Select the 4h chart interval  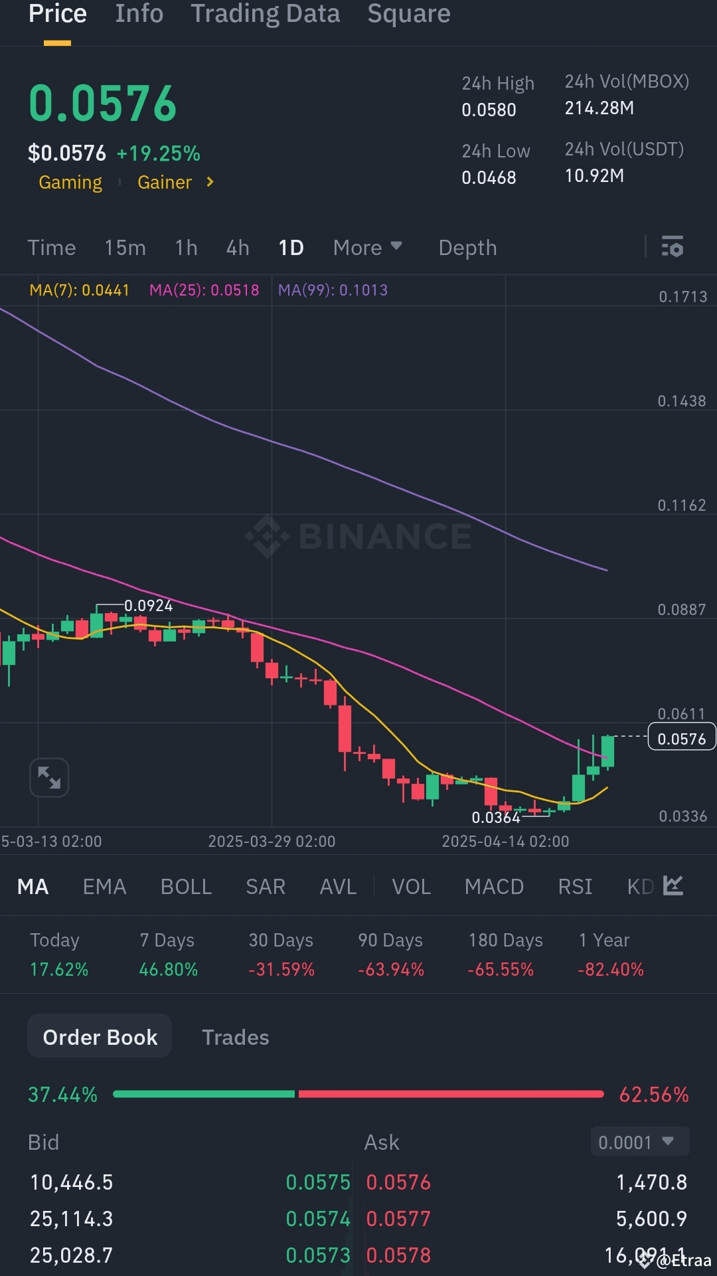[238, 248]
